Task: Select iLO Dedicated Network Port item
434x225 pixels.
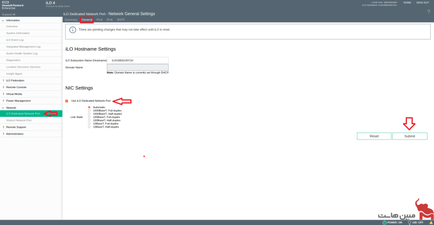Action: click(31, 114)
